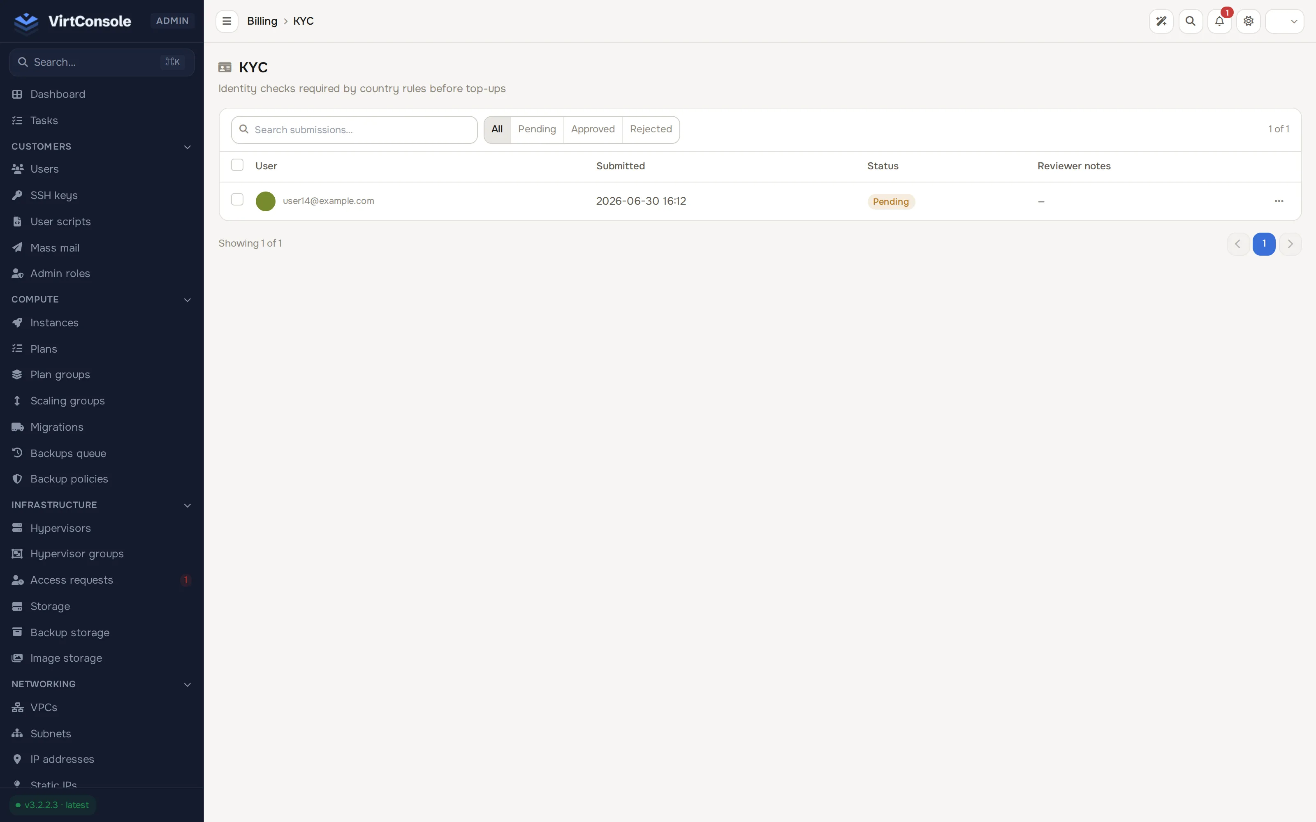Click the sidebar Search box
Screen dimensions: 1316x822
102,62
